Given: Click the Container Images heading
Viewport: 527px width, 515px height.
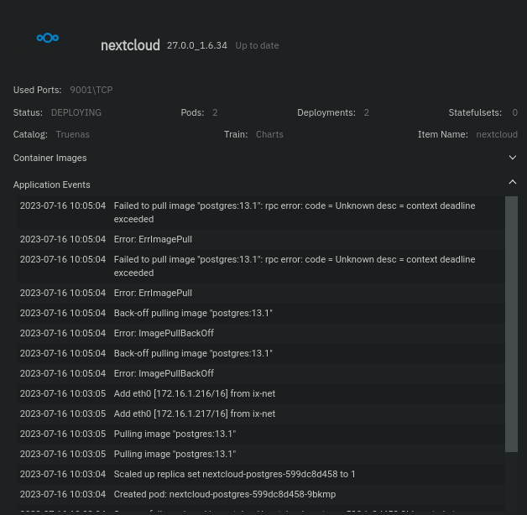Looking at the screenshot, I should click(x=50, y=158).
